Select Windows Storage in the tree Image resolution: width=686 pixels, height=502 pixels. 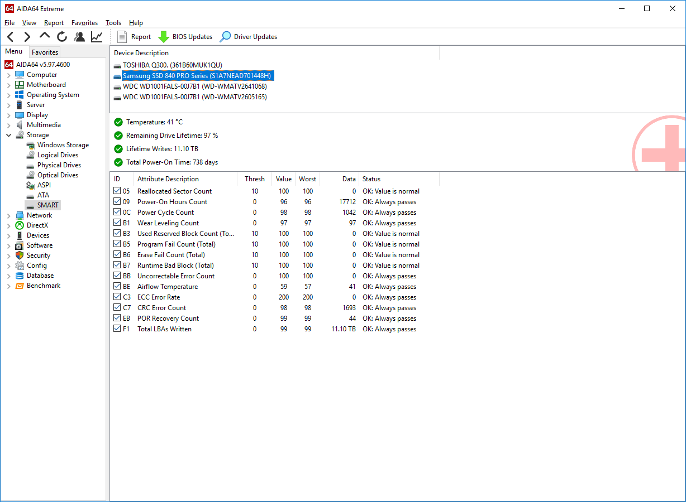pyautogui.click(x=63, y=145)
